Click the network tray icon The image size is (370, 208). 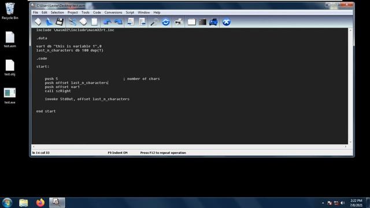(336, 203)
